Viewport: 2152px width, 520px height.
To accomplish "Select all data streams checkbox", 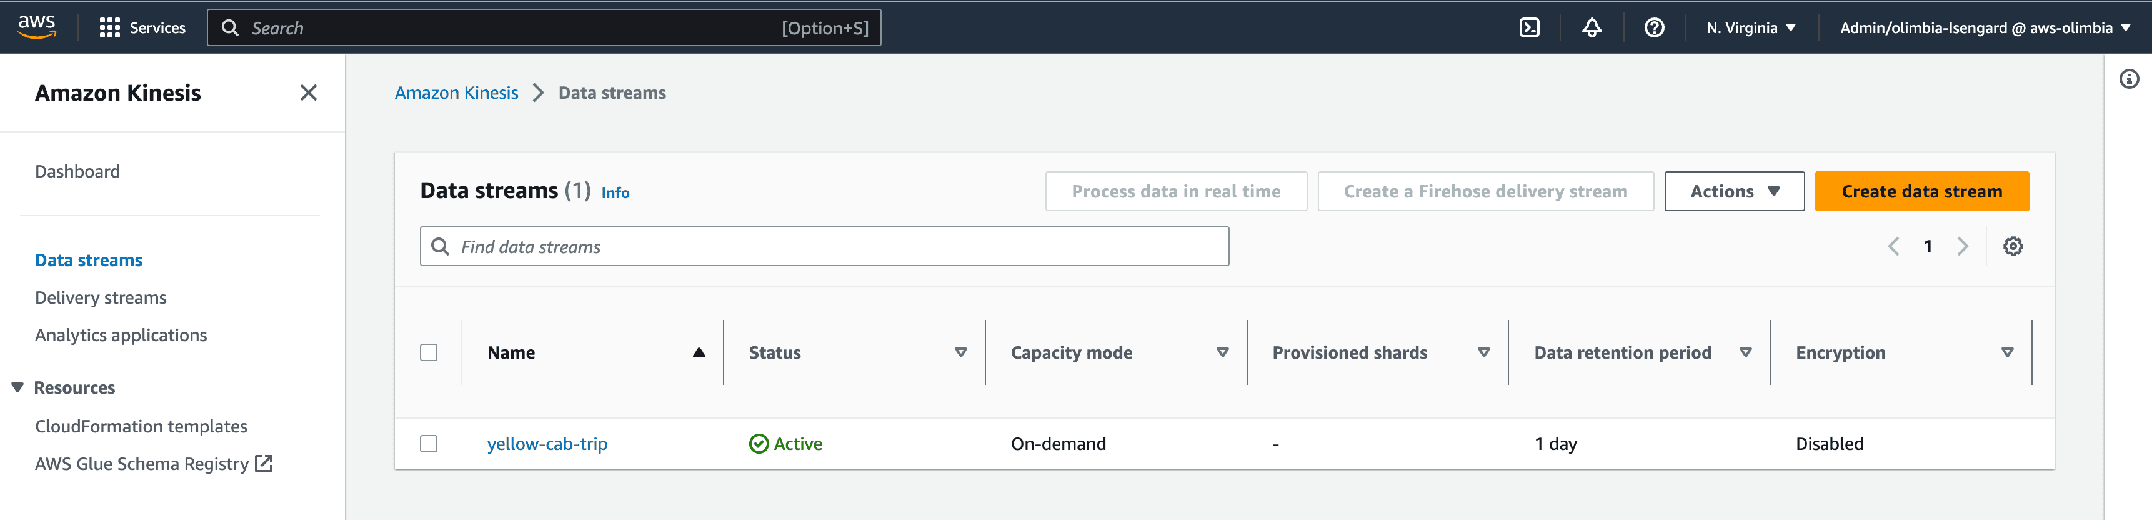I will pyautogui.click(x=429, y=352).
